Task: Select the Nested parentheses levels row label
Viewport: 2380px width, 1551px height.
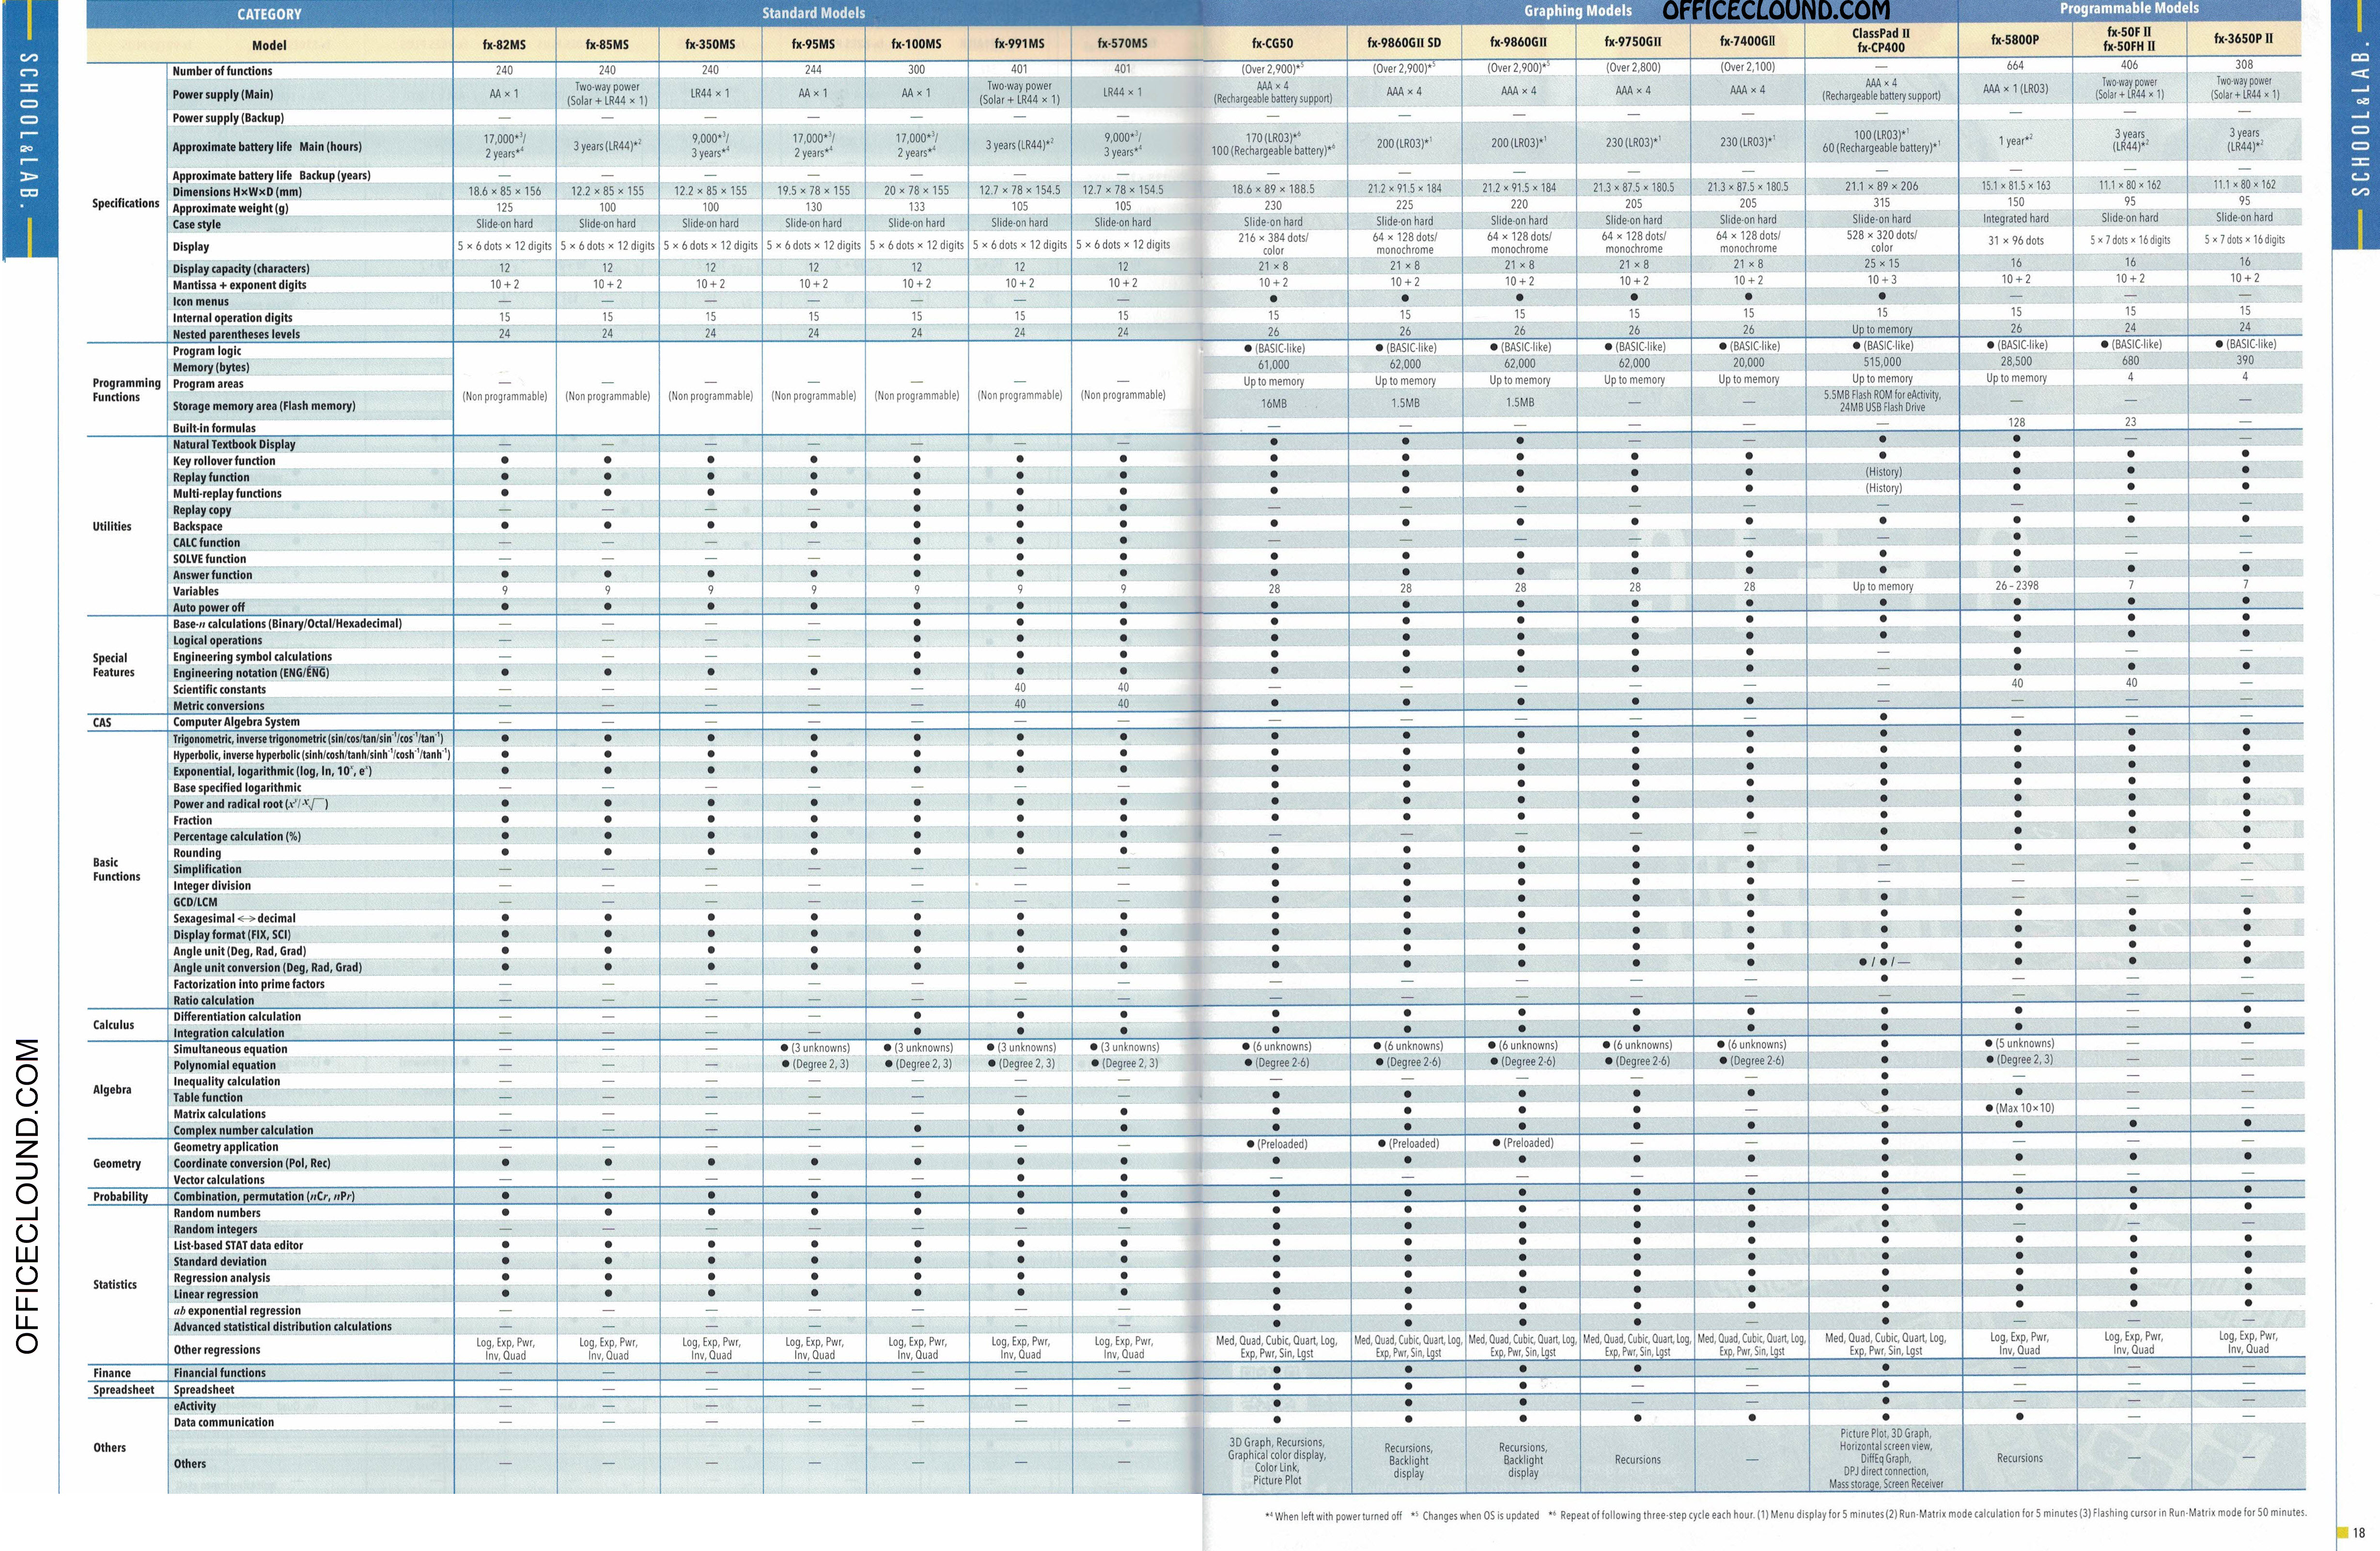Action: (x=236, y=335)
